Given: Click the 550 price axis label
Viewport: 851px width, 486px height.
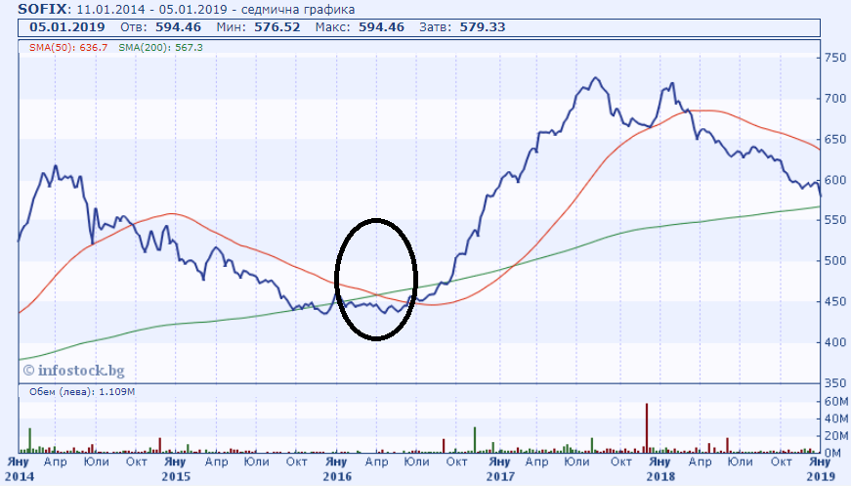Looking at the screenshot, I should click(x=834, y=220).
